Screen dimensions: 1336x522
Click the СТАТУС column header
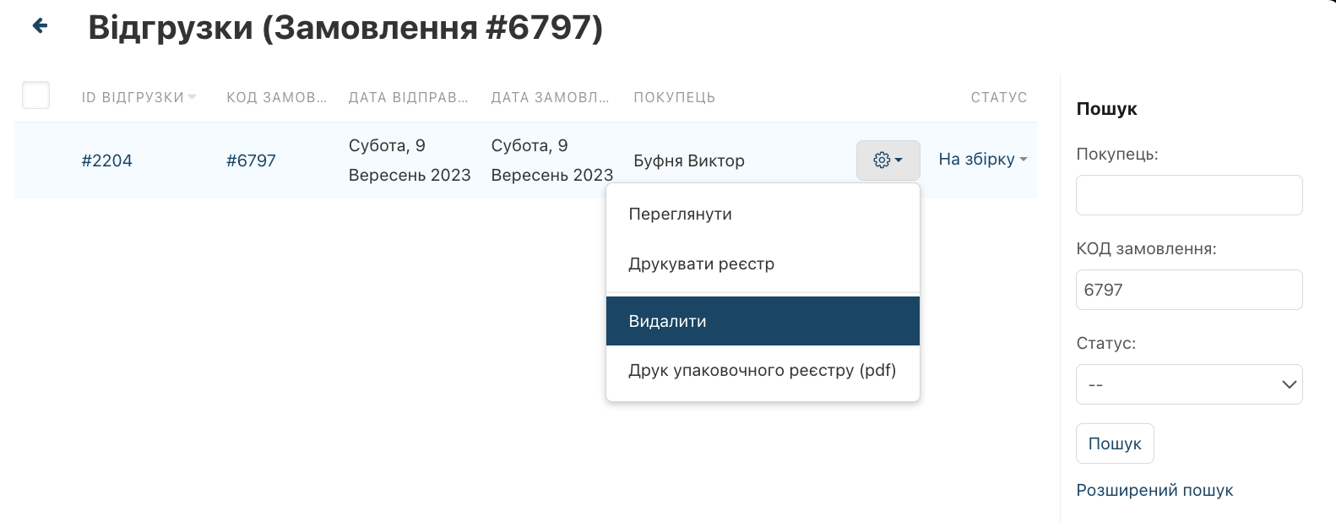click(998, 97)
